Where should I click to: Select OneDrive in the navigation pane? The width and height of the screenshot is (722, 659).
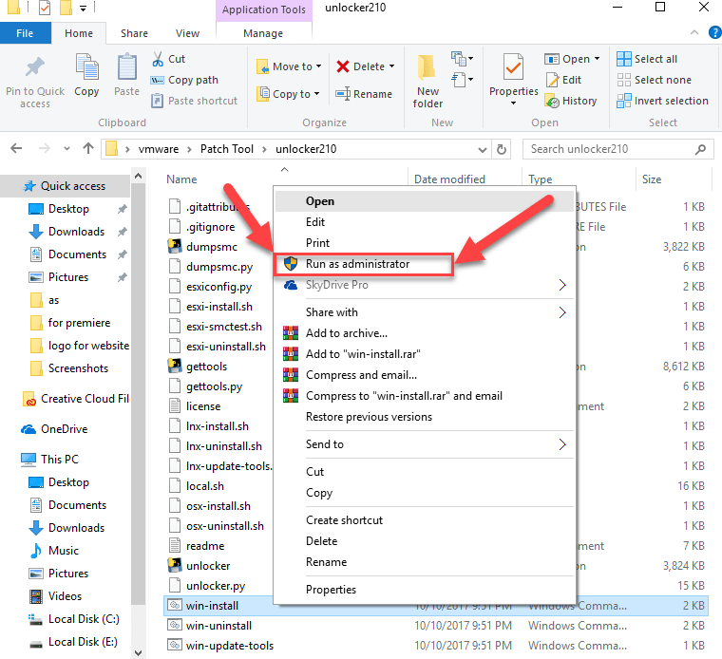point(64,429)
